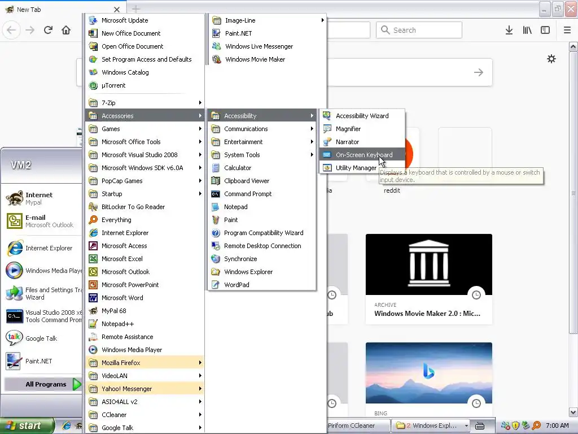Image resolution: width=578 pixels, height=434 pixels.
Task: Click the Microsoft Word icon
Action: (x=93, y=298)
